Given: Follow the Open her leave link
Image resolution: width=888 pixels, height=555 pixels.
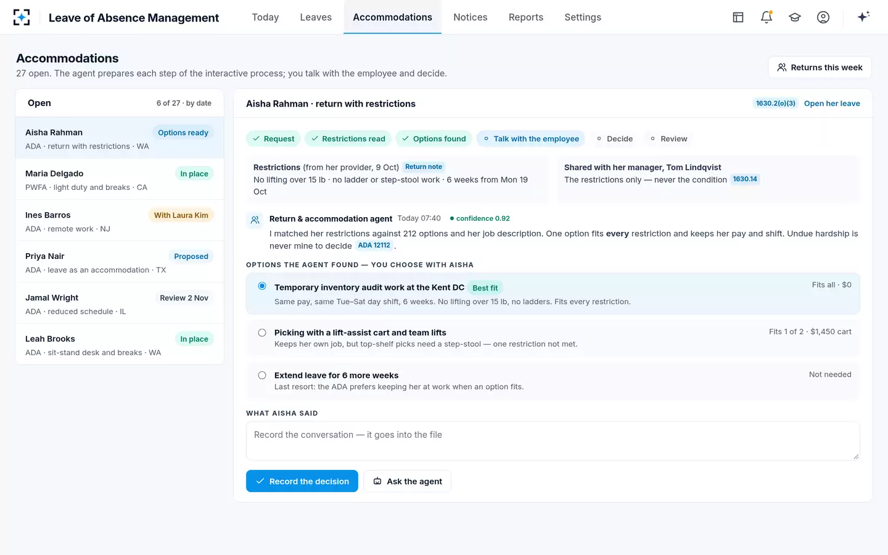Looking at the screenshot, I should pos(832,104).
